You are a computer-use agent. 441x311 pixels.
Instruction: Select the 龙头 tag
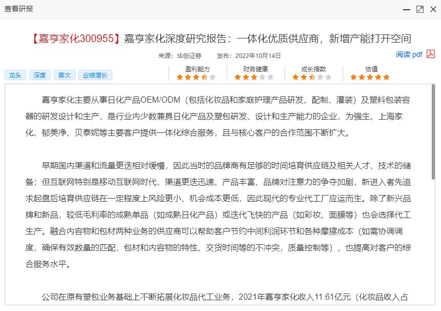coord(15,75)
